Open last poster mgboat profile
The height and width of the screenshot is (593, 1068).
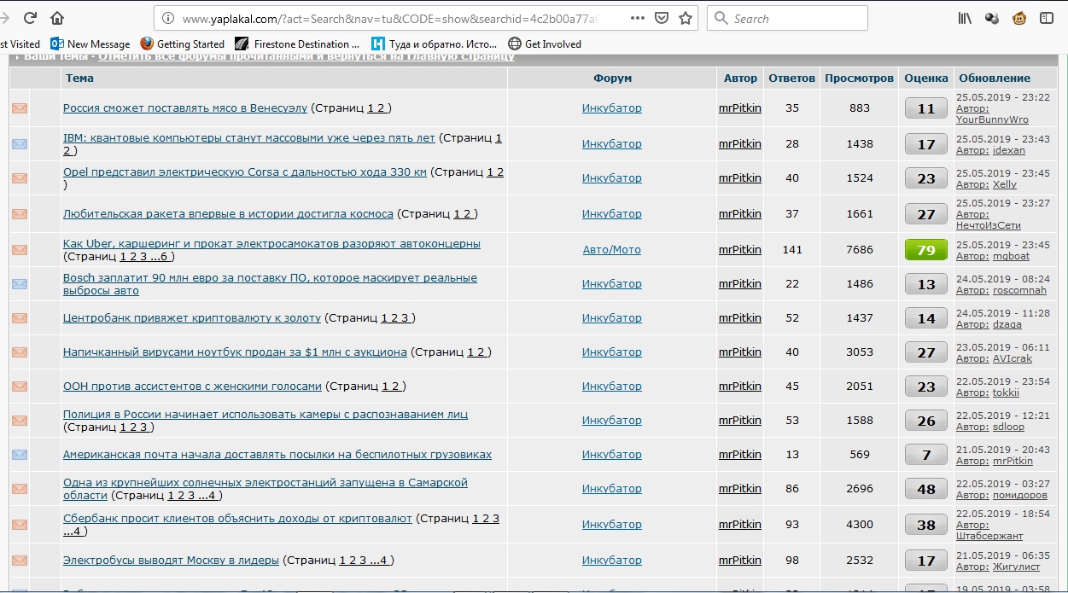[x=1011, y=256]
